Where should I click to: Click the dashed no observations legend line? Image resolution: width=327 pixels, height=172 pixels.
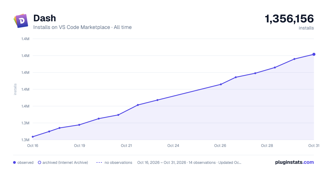point(99,162)
